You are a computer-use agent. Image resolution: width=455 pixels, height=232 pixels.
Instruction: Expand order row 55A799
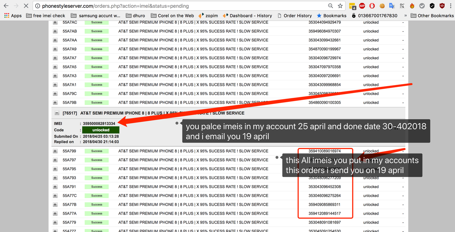click(x=55, y=151)
